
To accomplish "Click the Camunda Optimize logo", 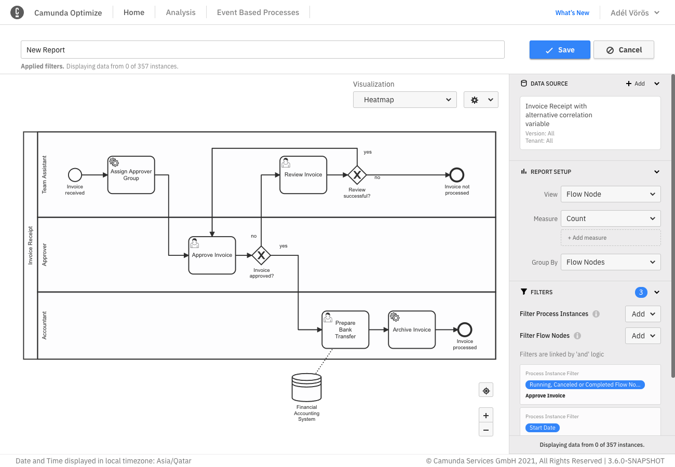I will click(17, 12).
